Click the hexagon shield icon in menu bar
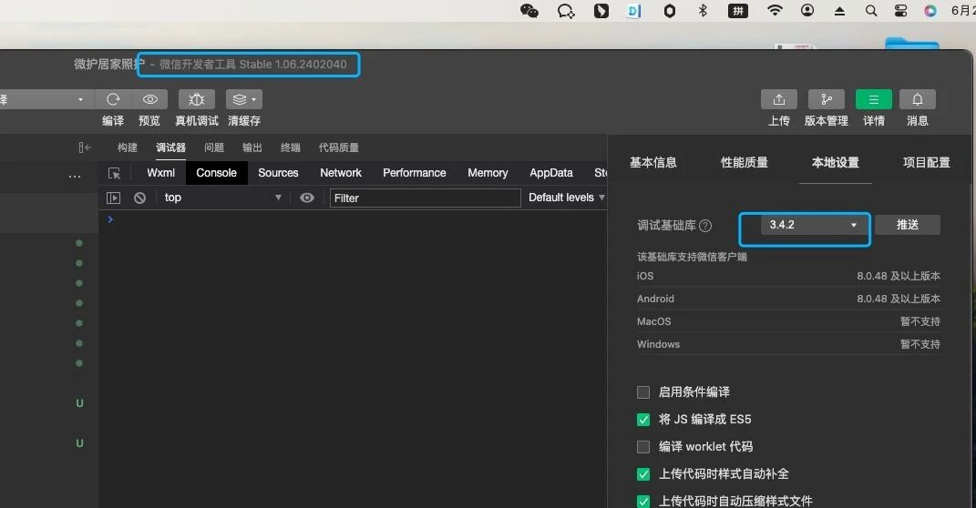This screenshot has height=508, width=976. click(x=670, y=11)
